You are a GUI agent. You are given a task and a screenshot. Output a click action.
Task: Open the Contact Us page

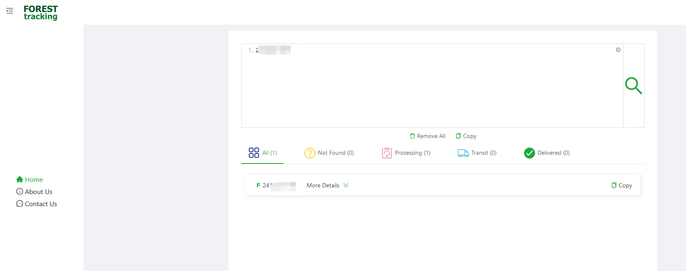[37, 204]
